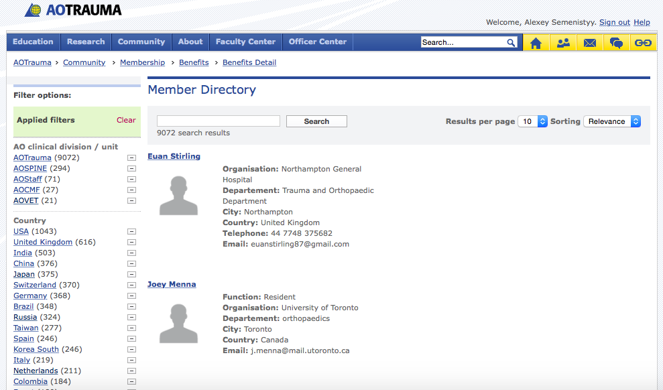Open the Education menu

click(33, 42)
